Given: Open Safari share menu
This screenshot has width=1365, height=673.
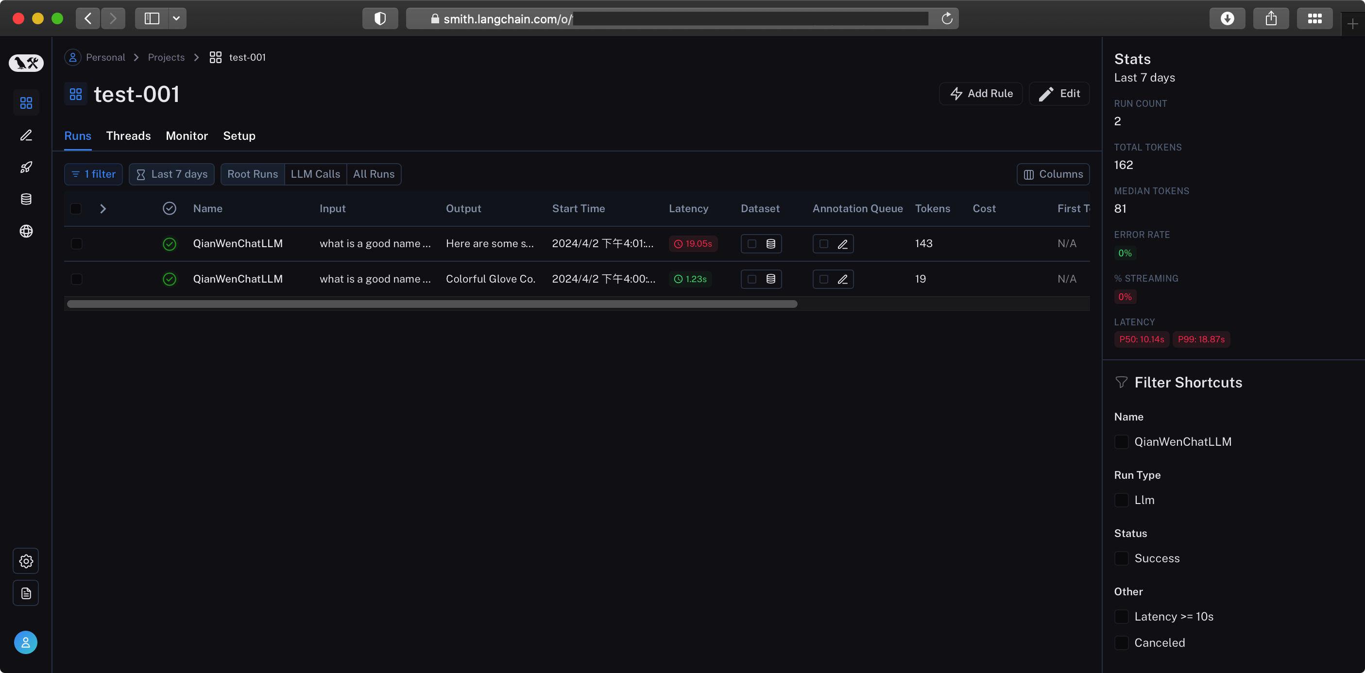Looking at the screenshot, I should [x=1271, y=18].
